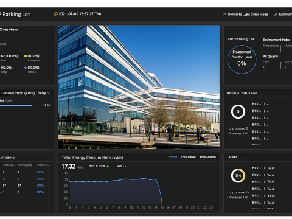Screen dimensions: 292x219
Task: Select the This Month tab
Action: [x=207, y=157]
